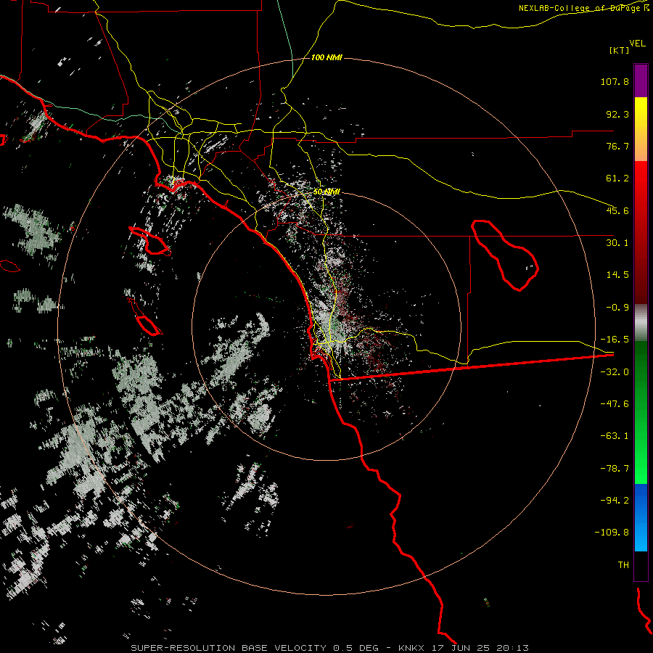Click the NEXLAB-College of DuPage credit text
653x653 pixels.
583,8
